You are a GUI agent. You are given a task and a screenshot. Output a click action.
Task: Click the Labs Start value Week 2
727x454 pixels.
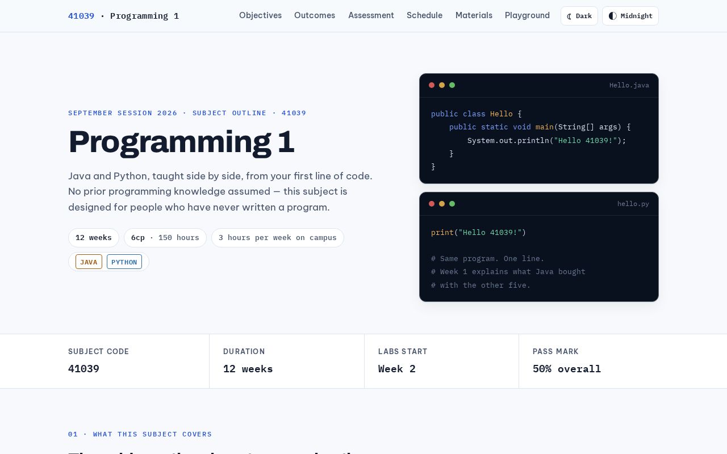[397, 369]
